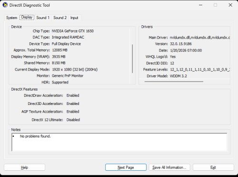Screen dimensions: 238x177
Task: Click the Help button
Action: click(24, 167)
